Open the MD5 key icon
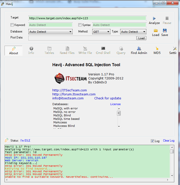This screenshot has height=185, width=180. pyautogui.click(x=157, y=48)
